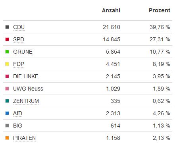This screenshot has height=147, width=175.
Task: Click the blue AfD color square
Action: pos(7,113)
